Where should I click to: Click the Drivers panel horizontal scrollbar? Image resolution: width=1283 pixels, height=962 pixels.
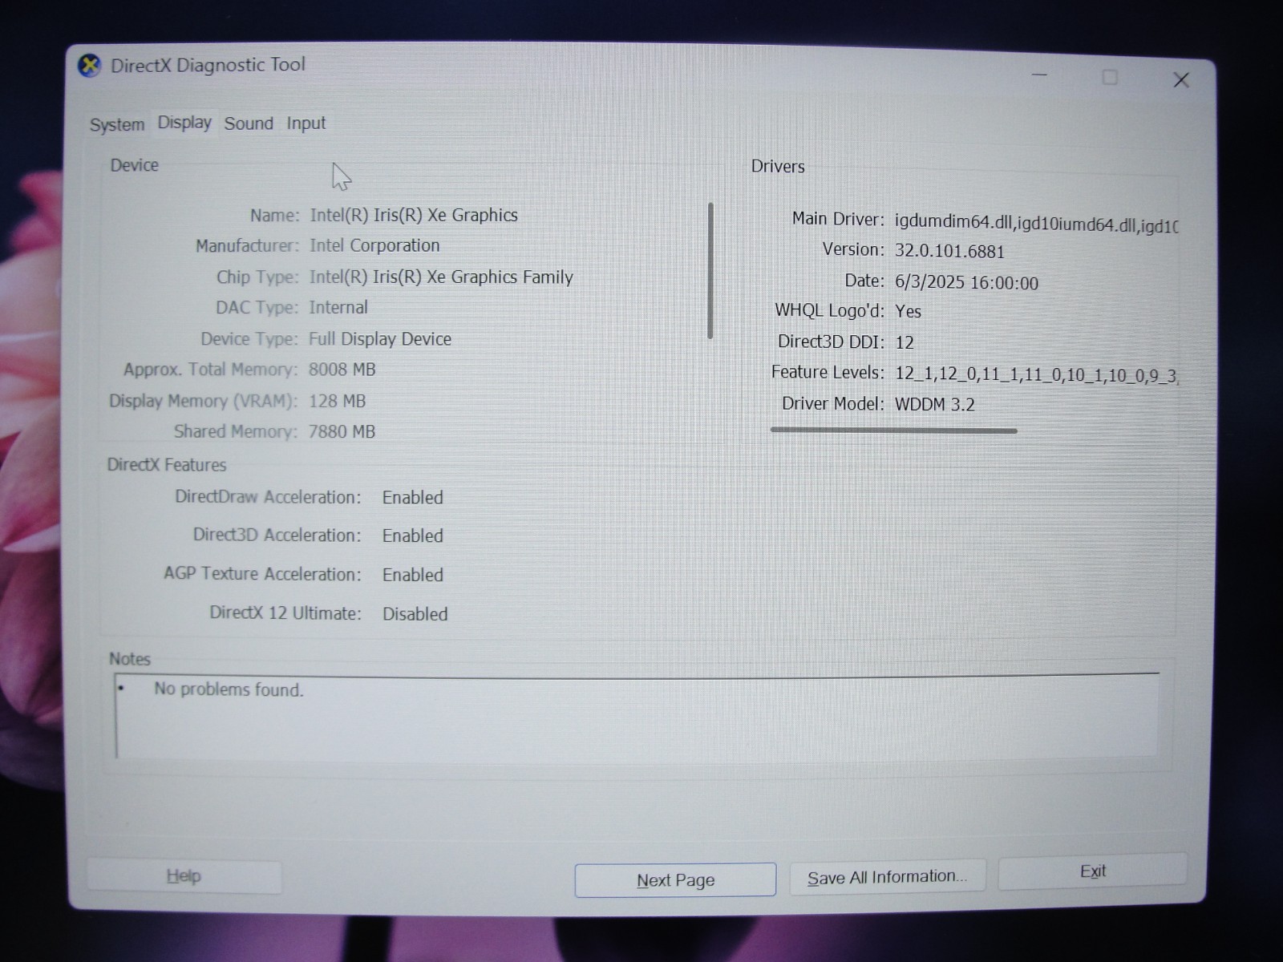(x=893, y=430)
